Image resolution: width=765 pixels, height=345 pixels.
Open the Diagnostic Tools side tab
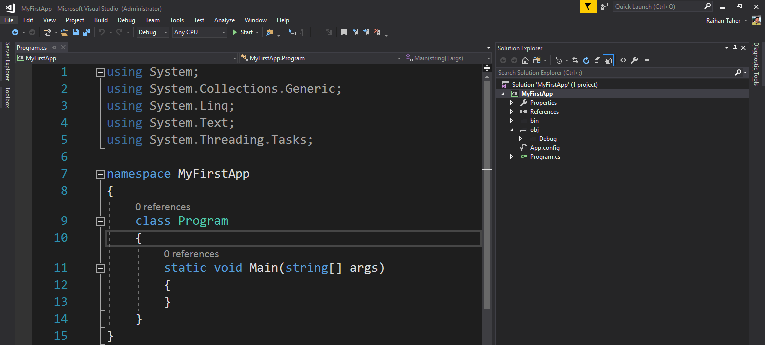click(x=756, y=64)
